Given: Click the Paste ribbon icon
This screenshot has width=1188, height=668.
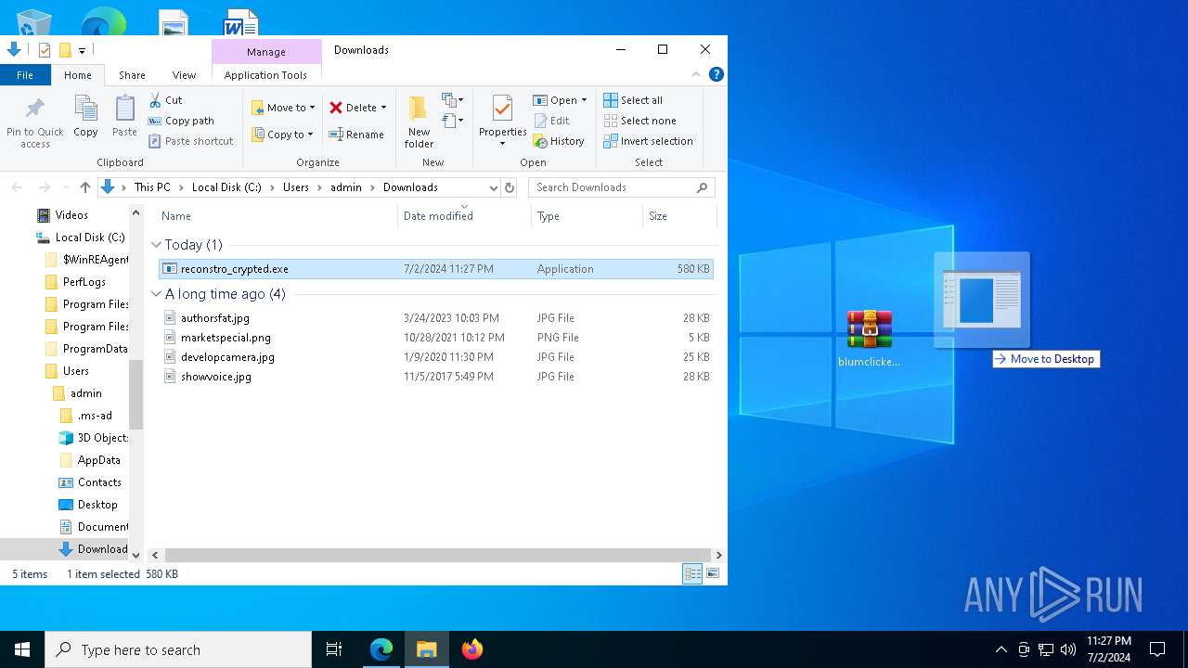Looking at the screenshot, I should pos(124,109).
